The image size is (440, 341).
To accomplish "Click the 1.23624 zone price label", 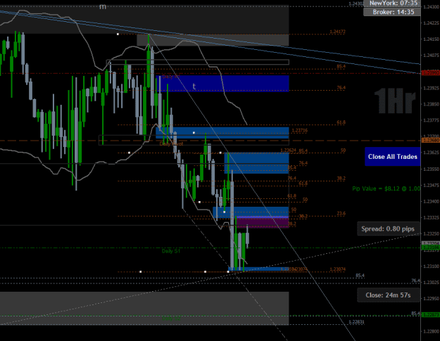I will [x=288, y=150].
